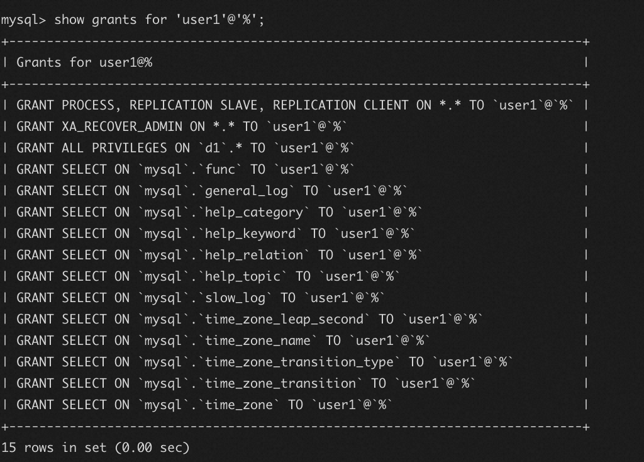Click the `func` table name

pyautogui.click(x=220, y=169)
